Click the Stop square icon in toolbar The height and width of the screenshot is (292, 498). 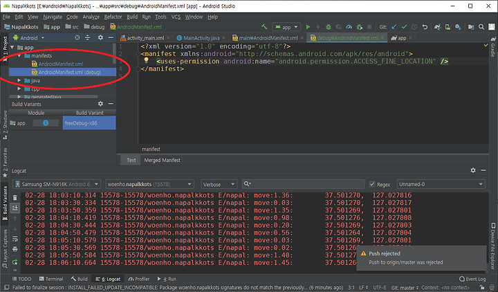[x=369, y=27]
